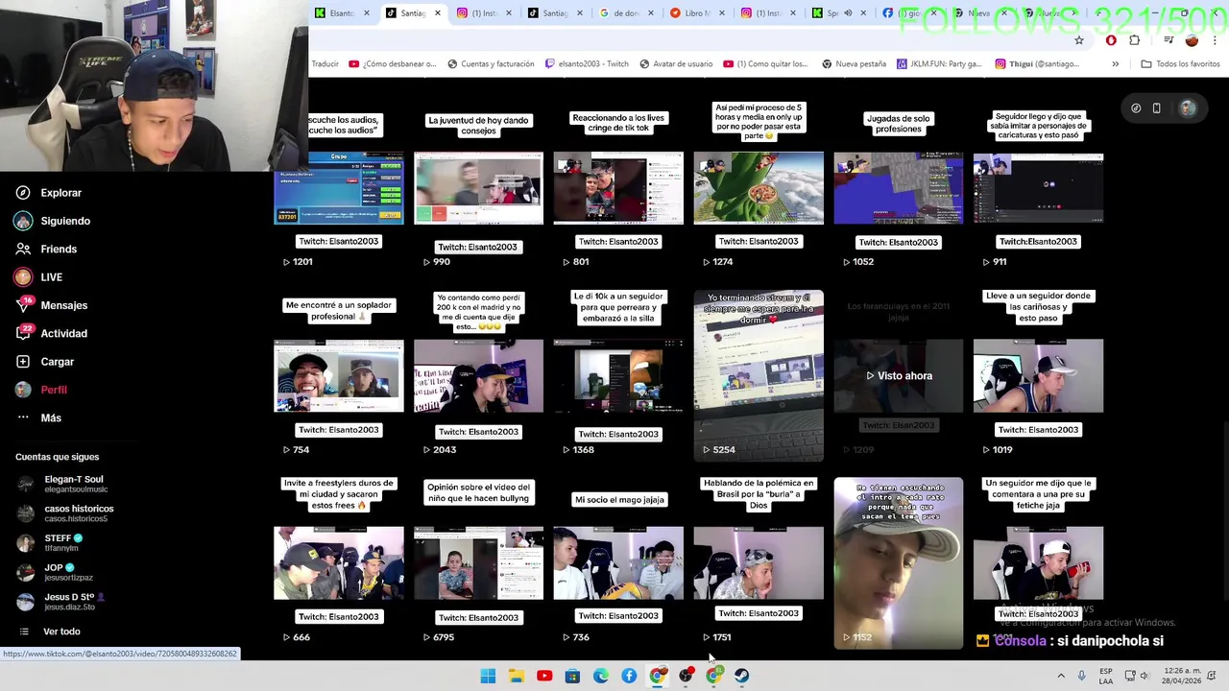Go to Friends in the sidebar
The height and width of the screenshot is (691, 1229).
pos(46,249)
